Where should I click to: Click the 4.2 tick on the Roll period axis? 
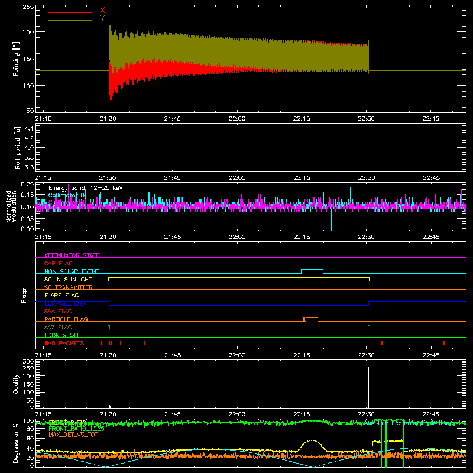pos(29,138)
